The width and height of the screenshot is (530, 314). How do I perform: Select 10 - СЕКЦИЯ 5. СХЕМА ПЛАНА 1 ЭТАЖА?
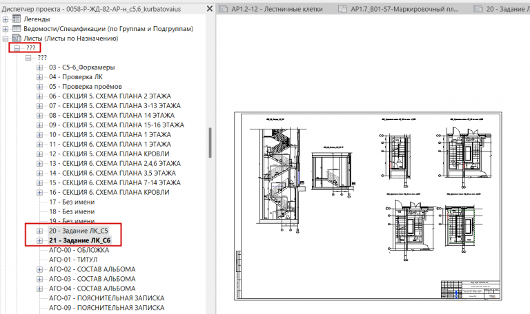(x=110, y=135)
